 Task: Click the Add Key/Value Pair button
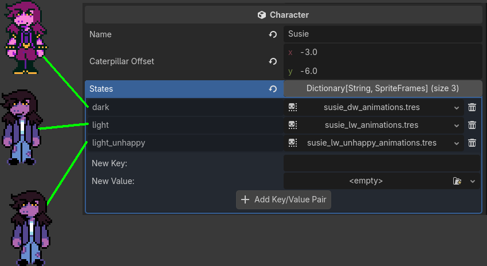pos(284,199)
